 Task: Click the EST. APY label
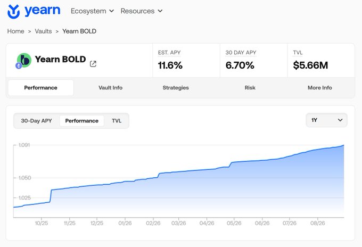[x=169, y=53]
